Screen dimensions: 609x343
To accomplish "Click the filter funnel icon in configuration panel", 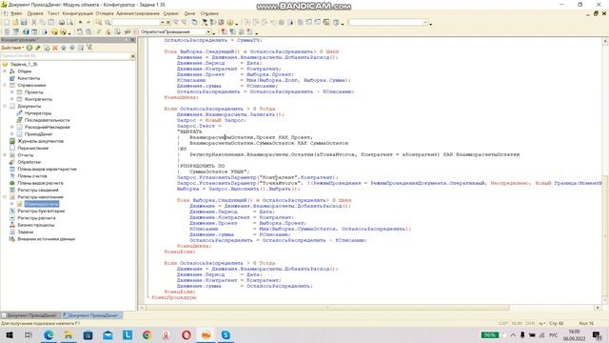I will [89, 48].
